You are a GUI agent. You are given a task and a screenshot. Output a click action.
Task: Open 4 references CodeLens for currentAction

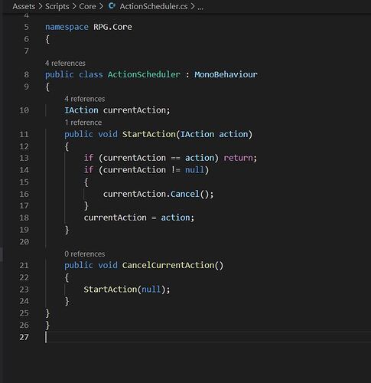click(x=84, y=99)
